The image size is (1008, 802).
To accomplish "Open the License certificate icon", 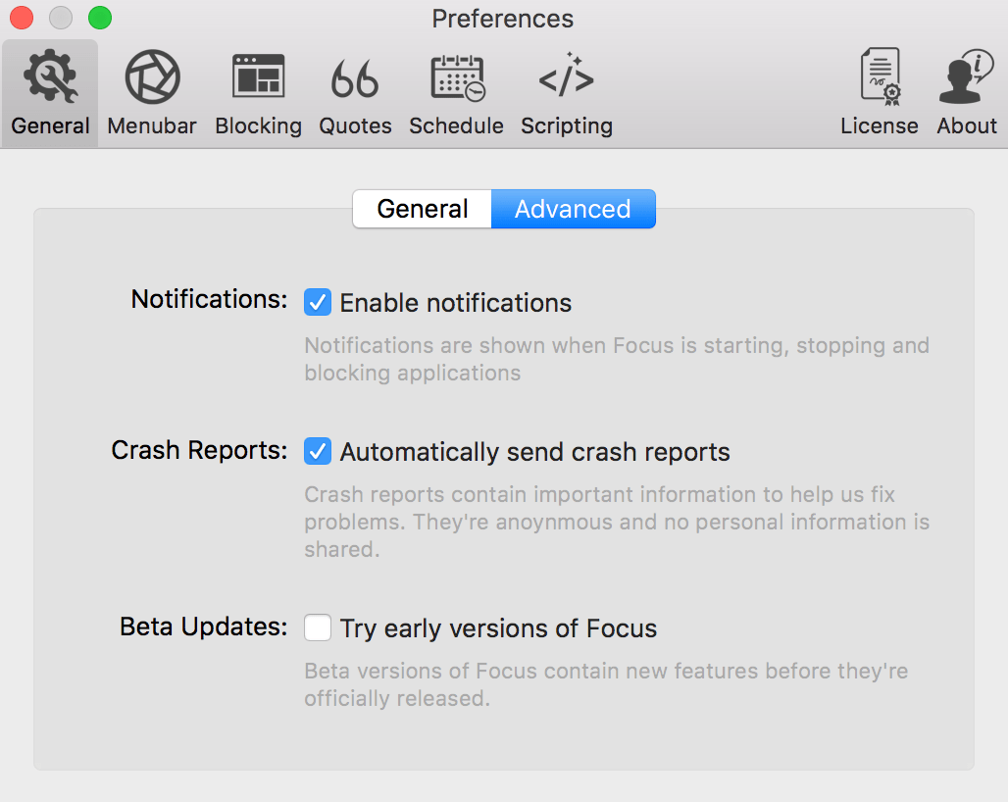I will coord(880,93).
